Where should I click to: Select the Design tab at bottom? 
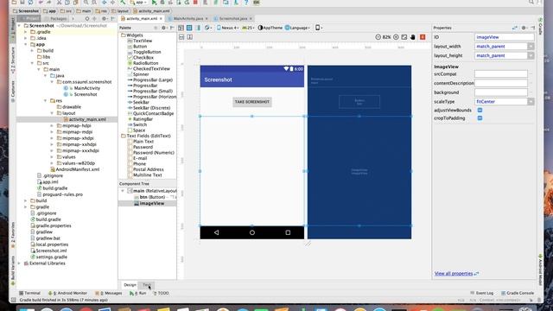[130, 285]
